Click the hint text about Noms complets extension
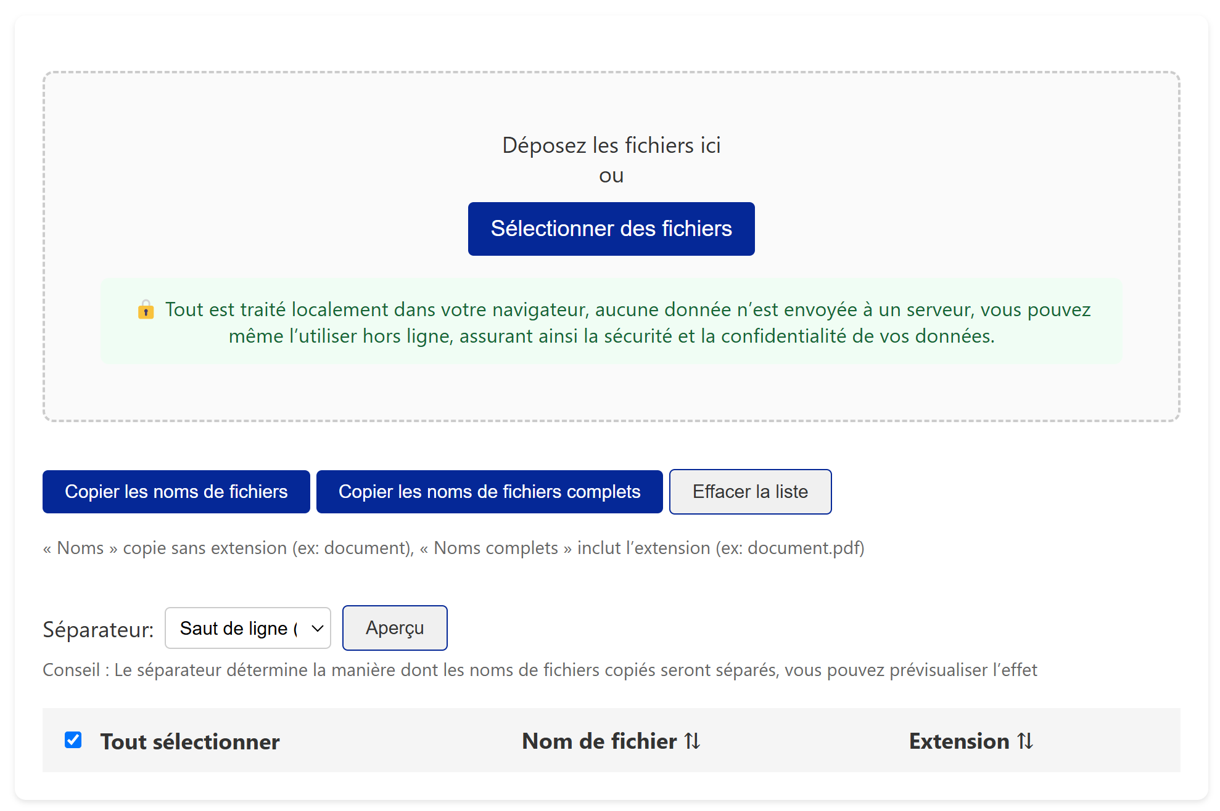Screen dimensions: 1220x811 [453, 548]
